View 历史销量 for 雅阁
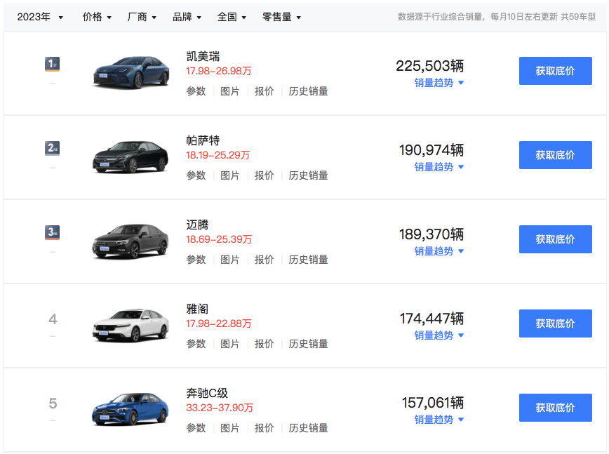This screenshot has height=454, width=609. [x=308, y=344]
